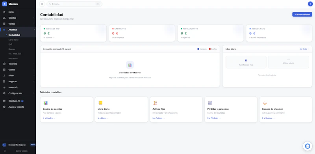Follow the Ir a Libro link
This screenshot has width=315, height=154.
103,118
